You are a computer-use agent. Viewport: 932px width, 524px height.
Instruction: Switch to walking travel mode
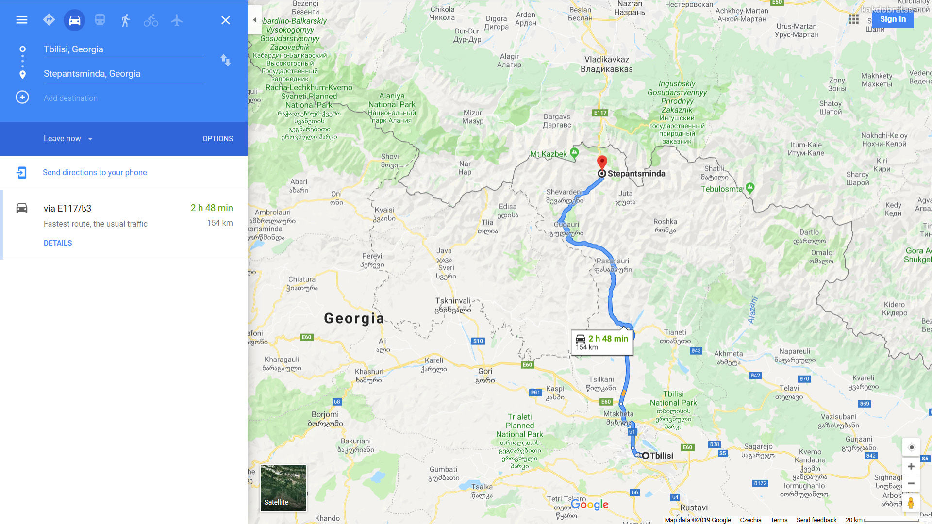click(x=125, y=20)
